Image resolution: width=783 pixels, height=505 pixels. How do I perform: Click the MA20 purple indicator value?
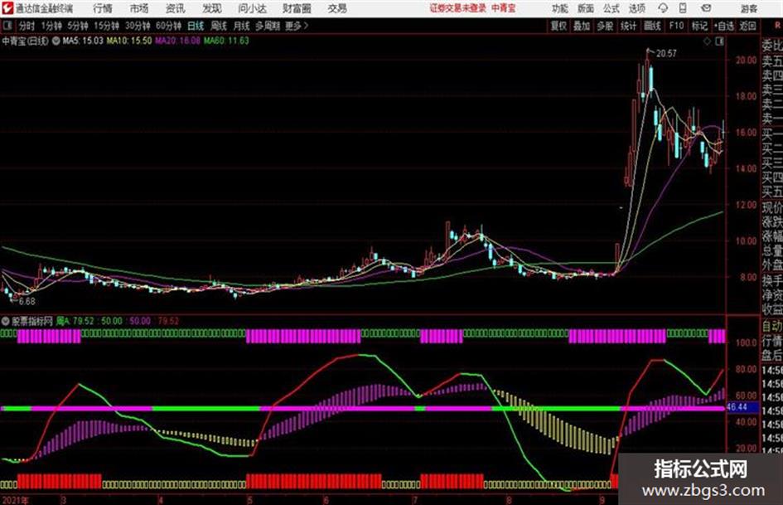click(x=177, y=41)
